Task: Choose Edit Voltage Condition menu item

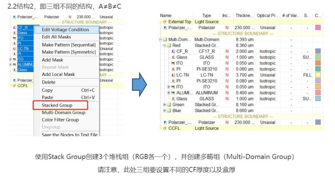Action: tap(66, 29)
